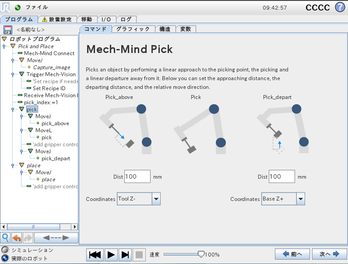Open the Tool Z- coordinates dropdown
Screen dimensions: 348x264
pos(156,199)
